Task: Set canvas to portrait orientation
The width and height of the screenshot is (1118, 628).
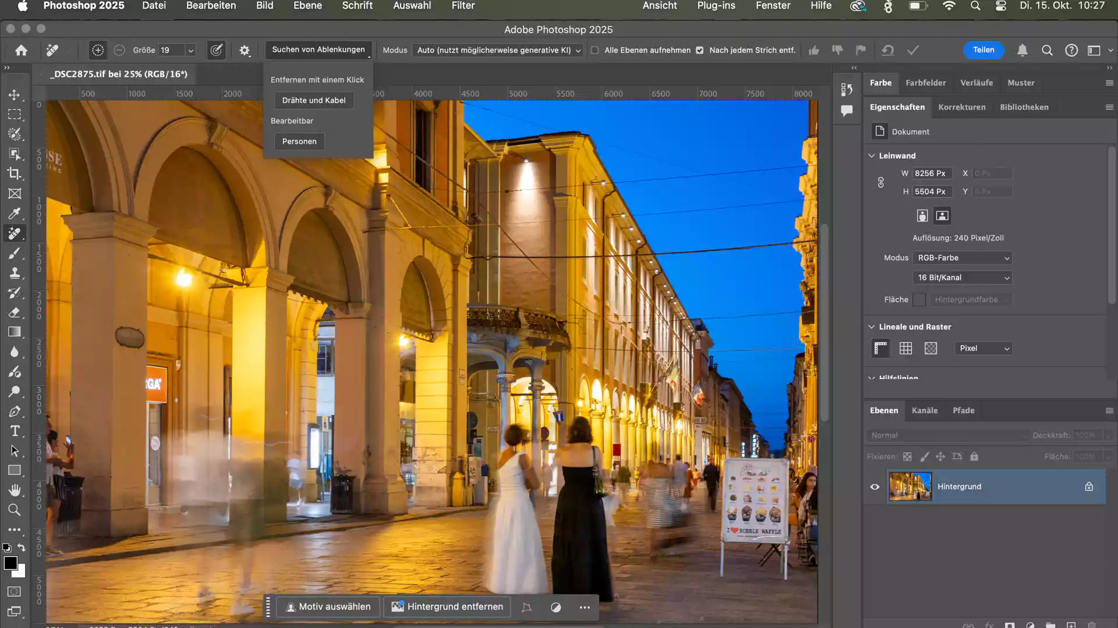Action: coord(922,216)
